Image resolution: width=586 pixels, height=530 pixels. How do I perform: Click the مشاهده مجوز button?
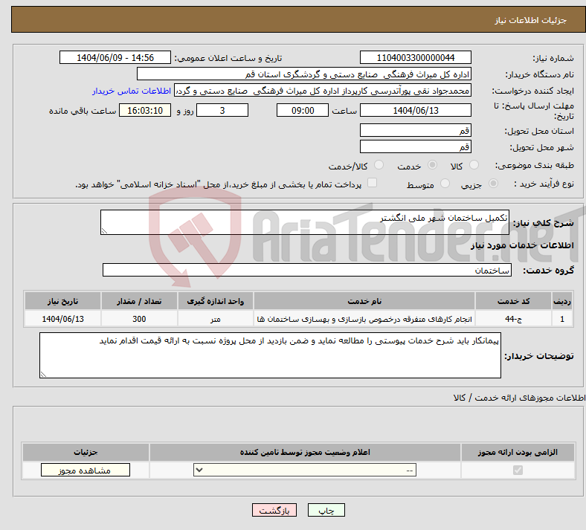point(86,470)
